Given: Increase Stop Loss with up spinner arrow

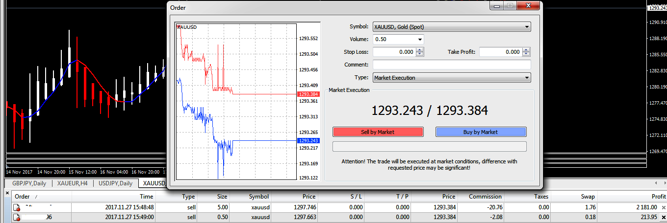Looking at the screenshot, I should click(420, 50).
